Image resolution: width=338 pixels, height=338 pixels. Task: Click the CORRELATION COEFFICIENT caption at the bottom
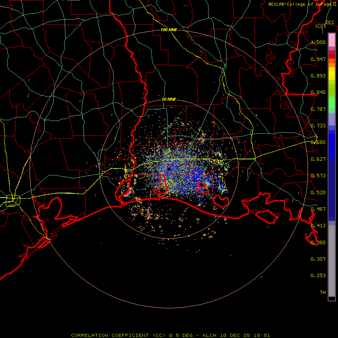(x=171, y=335)
